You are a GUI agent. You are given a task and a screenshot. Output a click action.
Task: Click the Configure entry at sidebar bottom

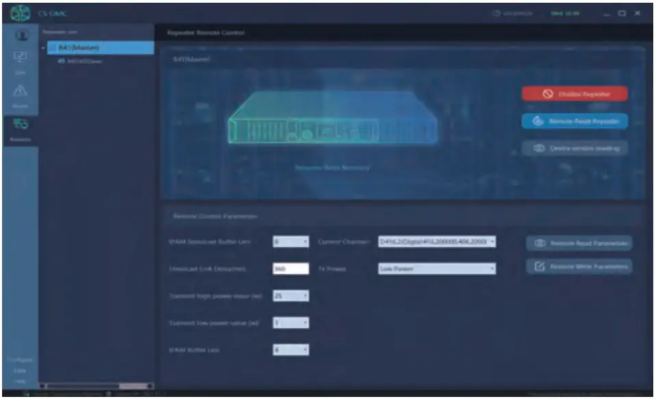[20, 360]
